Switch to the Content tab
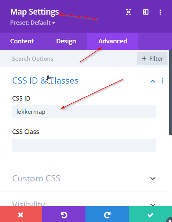Screen dimensions: 172x222 click(22, 41)
